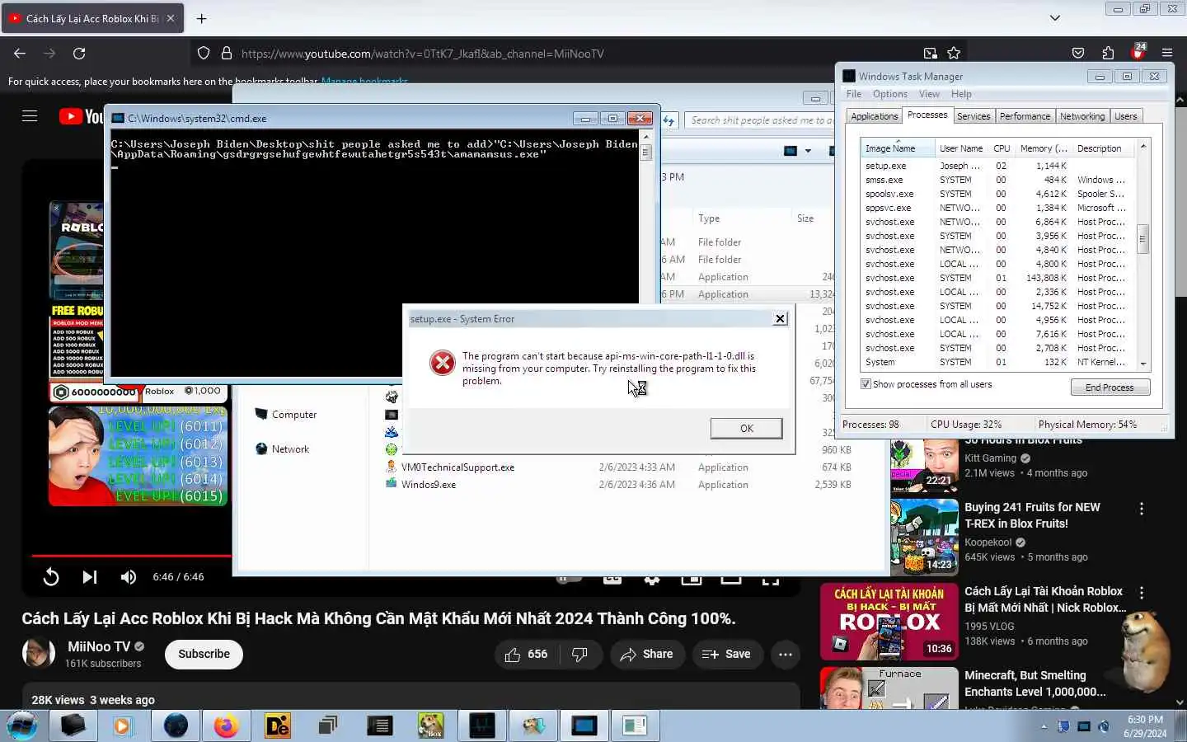Open Task Manager View menu
The height and width of the screenshot is (742, 1187).
pyautogui.click(x=930, y=94)
